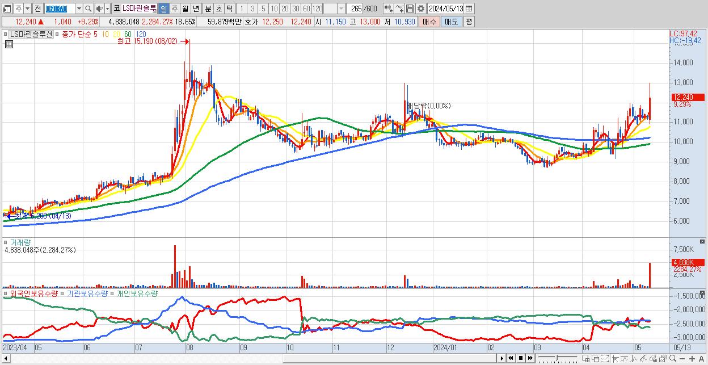Screen dimensions: 708x365
Task: Open the calendar date picker icon
Action: [x=469, y=9]
